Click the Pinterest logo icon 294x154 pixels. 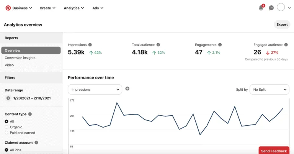point(8,8)
